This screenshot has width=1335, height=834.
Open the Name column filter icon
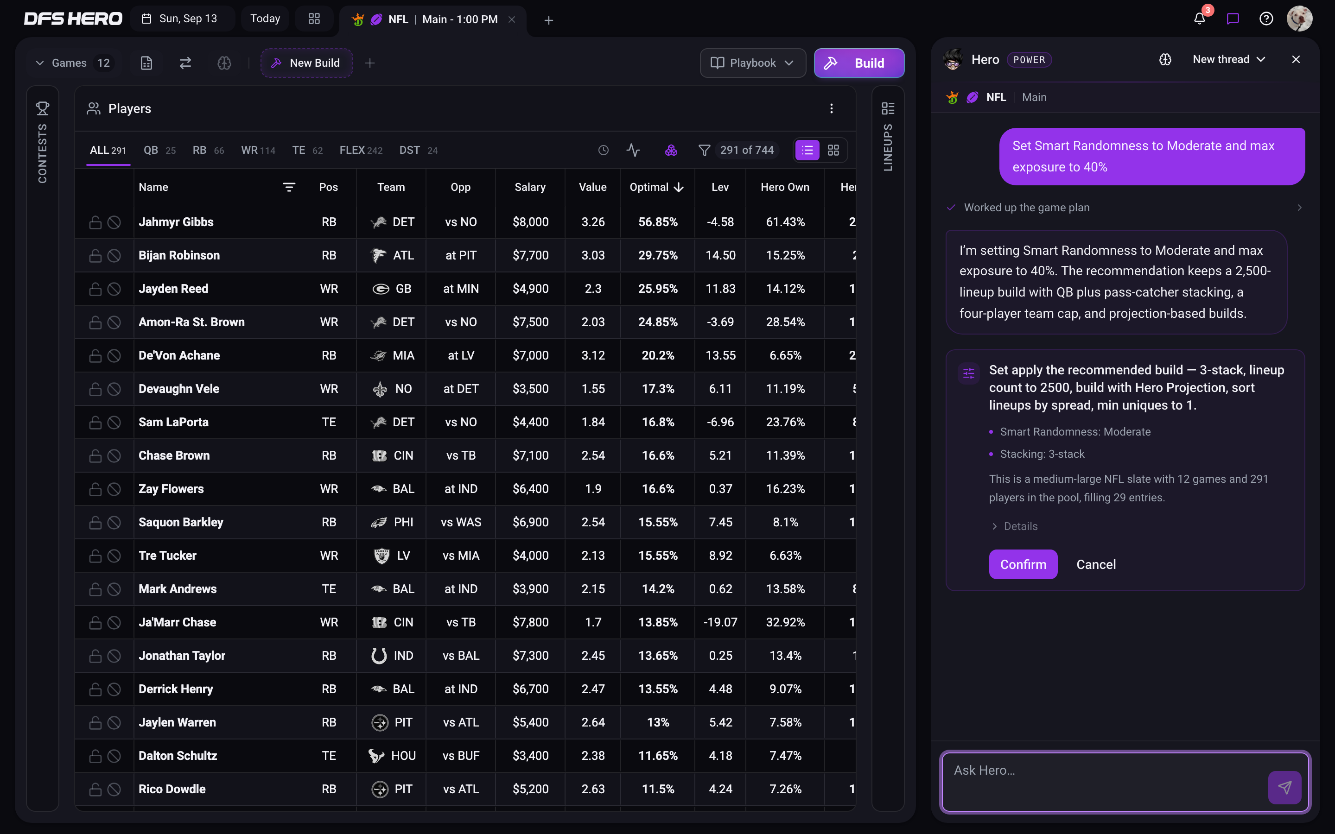(288, 187)
